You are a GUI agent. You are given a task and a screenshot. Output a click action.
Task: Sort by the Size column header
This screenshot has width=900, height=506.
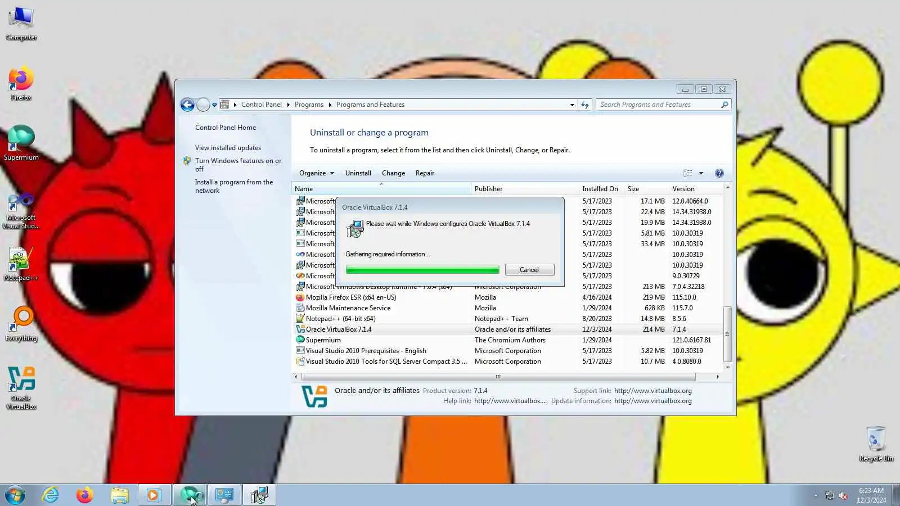pos(646,189)
